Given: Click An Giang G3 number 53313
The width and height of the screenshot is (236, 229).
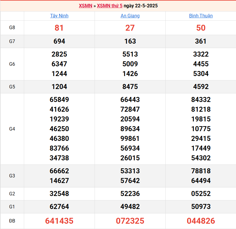Looking at the screenshot, I should point(130,171).
